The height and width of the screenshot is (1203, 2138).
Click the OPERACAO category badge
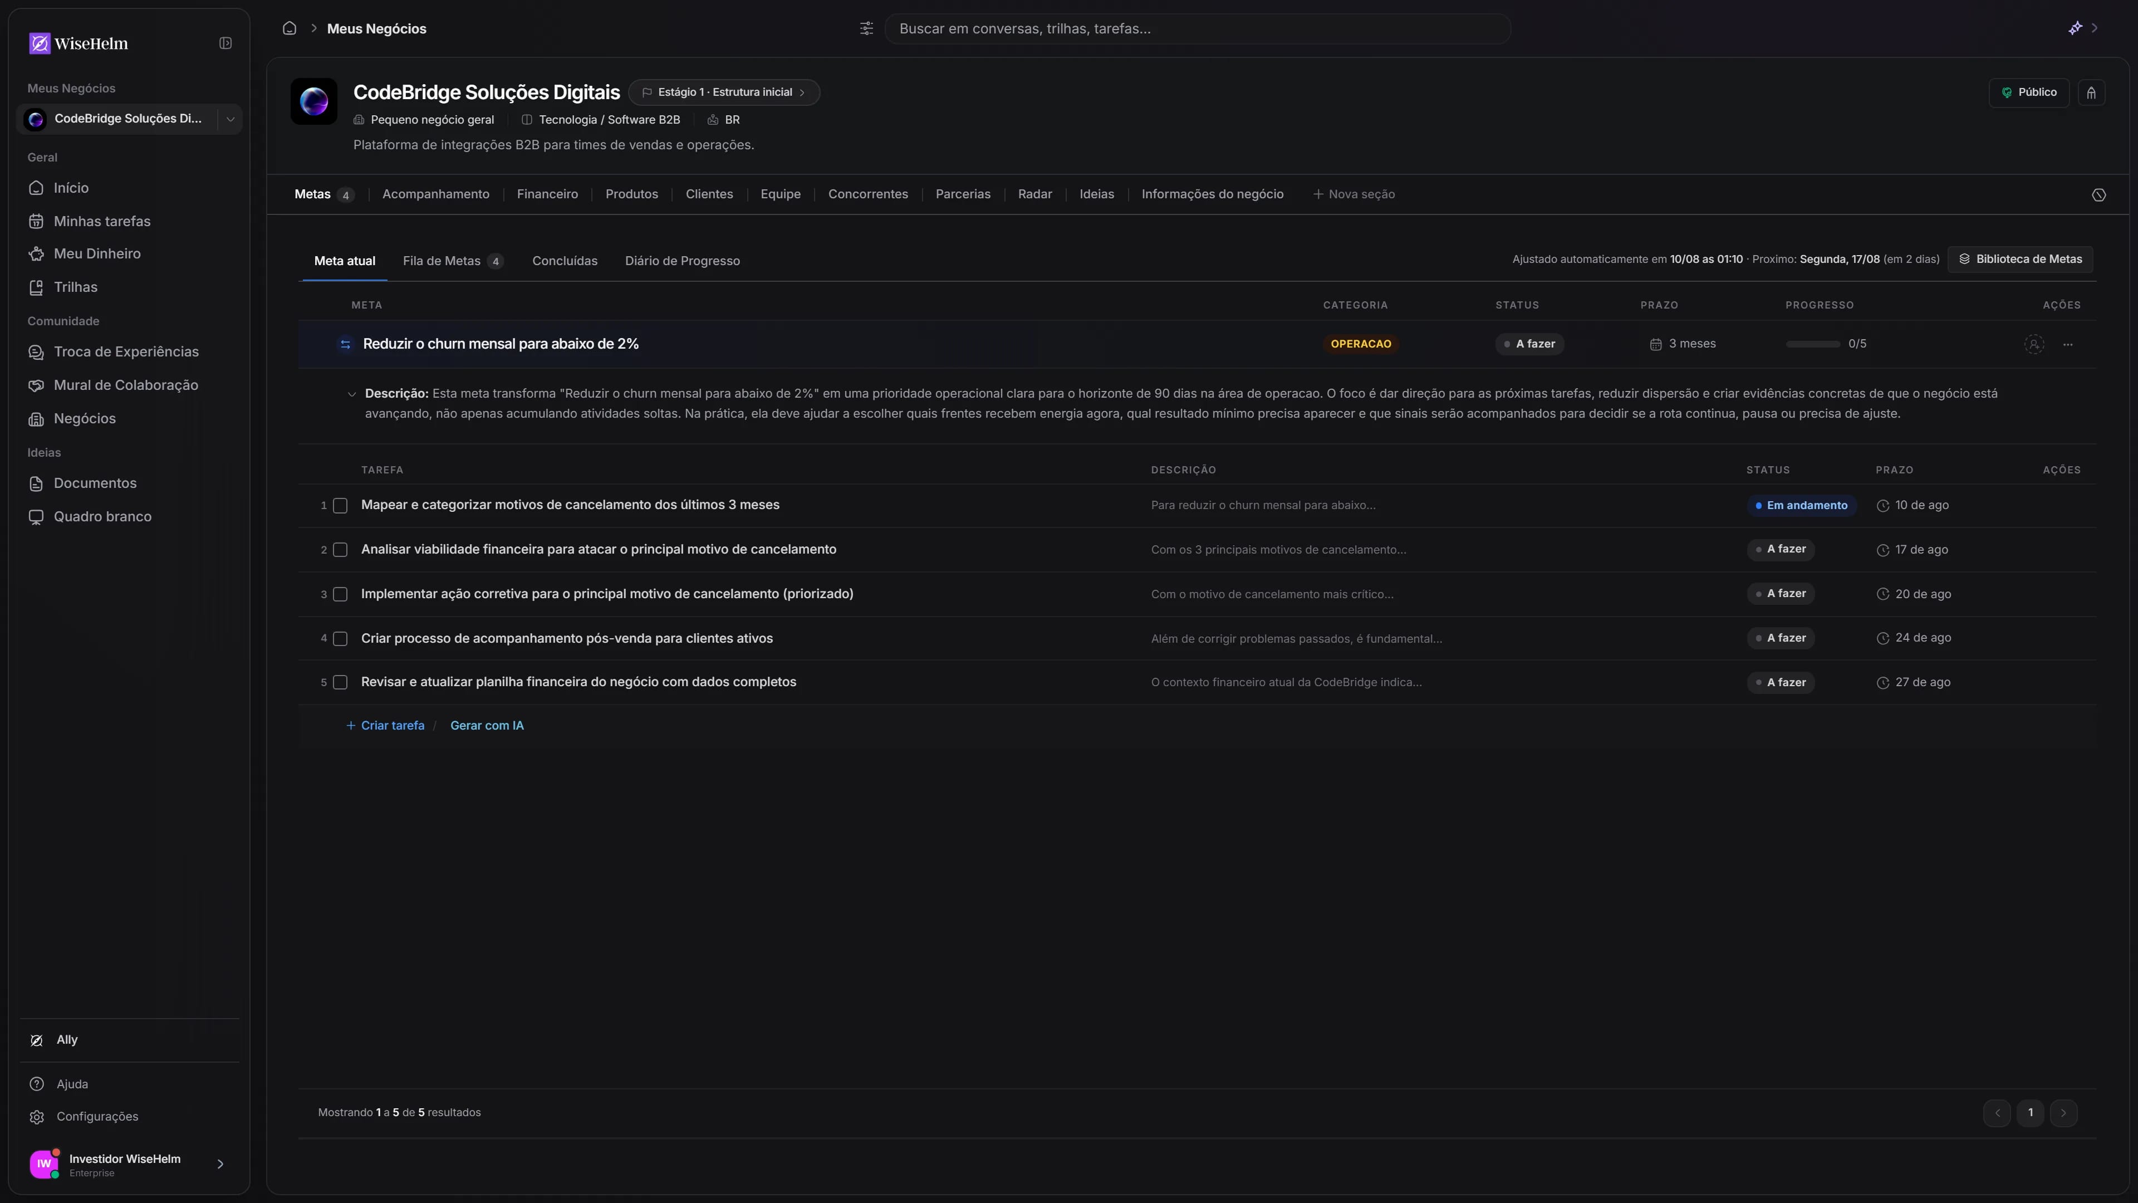coord(1361,344)
